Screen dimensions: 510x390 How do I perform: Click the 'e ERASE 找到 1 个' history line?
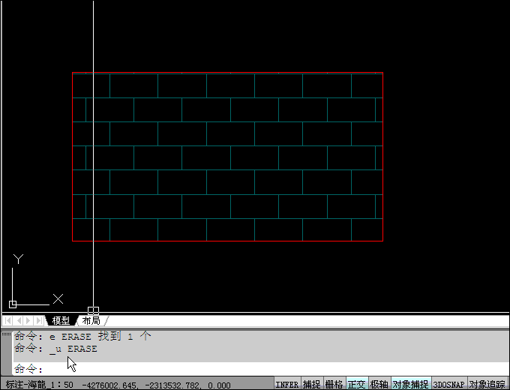[x=82, y=336]
